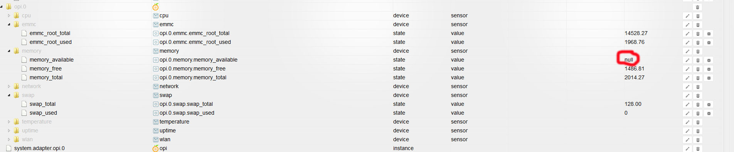Click pencil icon on memory_free row
This screenshot has width=734, height=152.
pyautogui.click(x=687, y=69)
